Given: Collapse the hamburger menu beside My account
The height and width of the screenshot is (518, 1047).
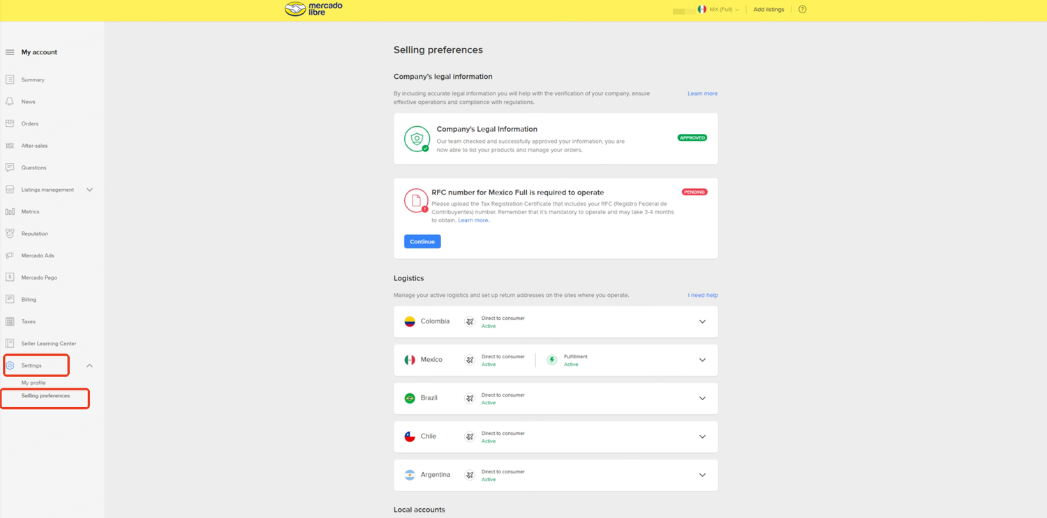Looking at the screenshot, I should point(10,52).
